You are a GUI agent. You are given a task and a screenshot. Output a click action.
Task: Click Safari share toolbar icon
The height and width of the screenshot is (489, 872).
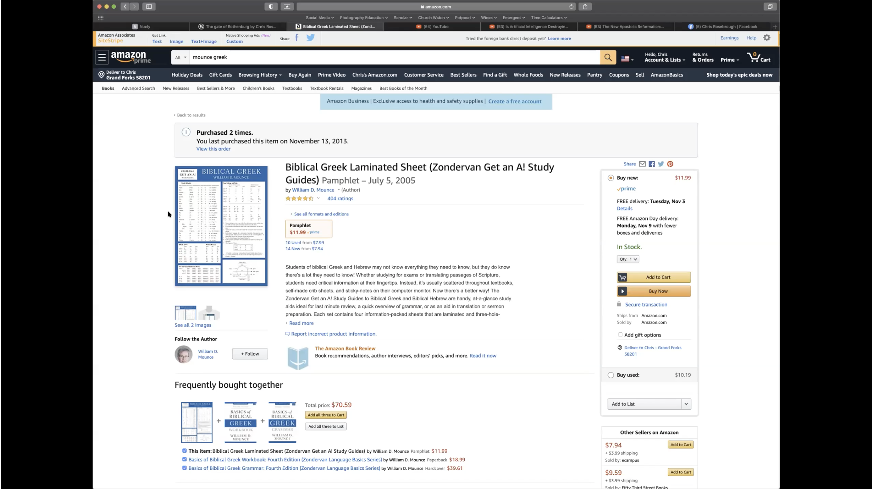(x=585, y=7)
